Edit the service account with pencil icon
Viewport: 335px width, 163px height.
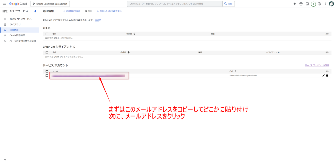coord(324,76)
